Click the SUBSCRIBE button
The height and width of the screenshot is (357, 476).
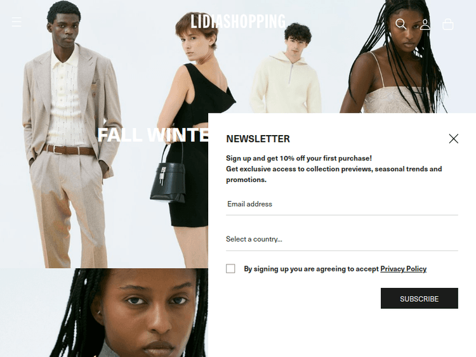[420, 299]
